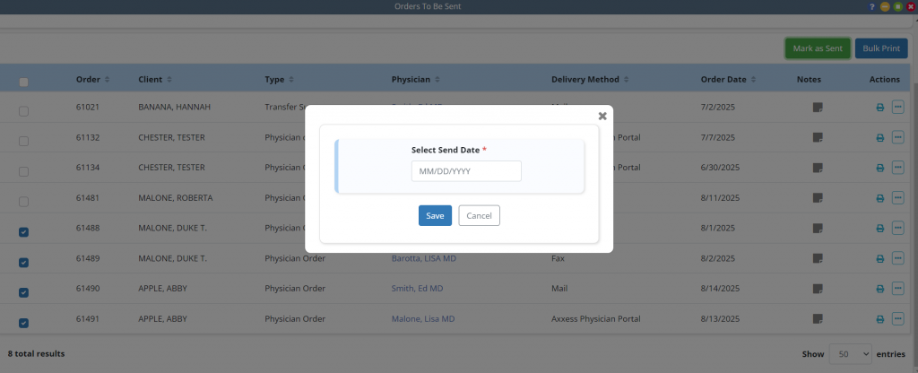This screenshot has height=373, width=918.
Task: Sort by Delivery Method column header
Action: [589, 80]
